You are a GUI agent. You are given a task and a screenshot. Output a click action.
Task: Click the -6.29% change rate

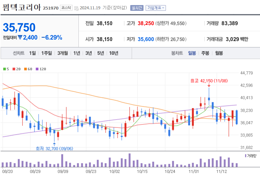point(52,37)
